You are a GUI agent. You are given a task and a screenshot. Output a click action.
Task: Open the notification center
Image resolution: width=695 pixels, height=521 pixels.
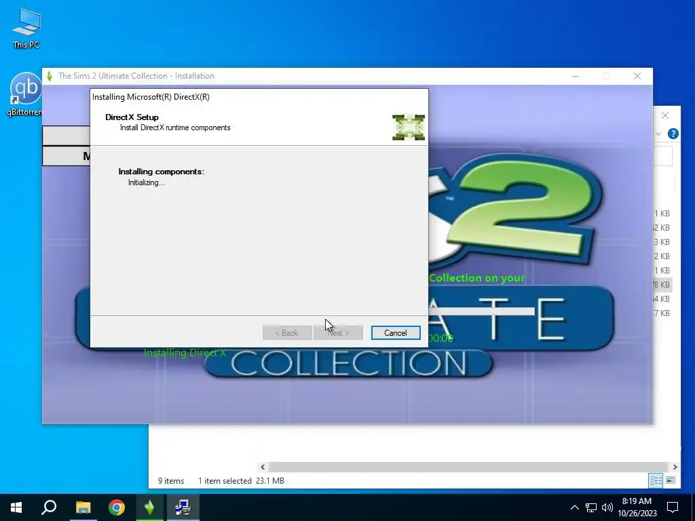pos(673,507)
